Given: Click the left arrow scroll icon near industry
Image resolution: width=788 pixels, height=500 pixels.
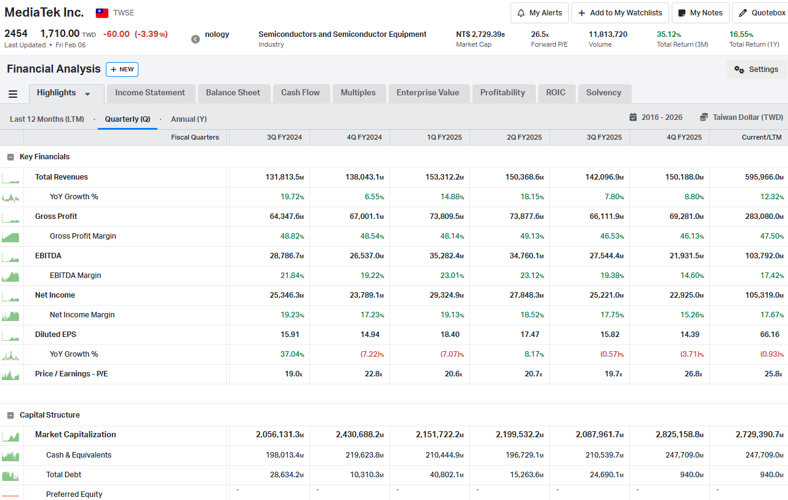Looking at the screenshot, I should tap(196, 39).
